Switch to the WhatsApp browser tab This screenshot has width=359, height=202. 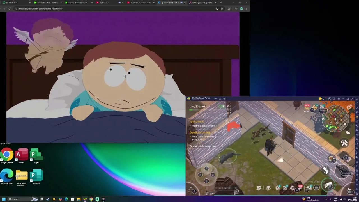[x=16, y=3]
